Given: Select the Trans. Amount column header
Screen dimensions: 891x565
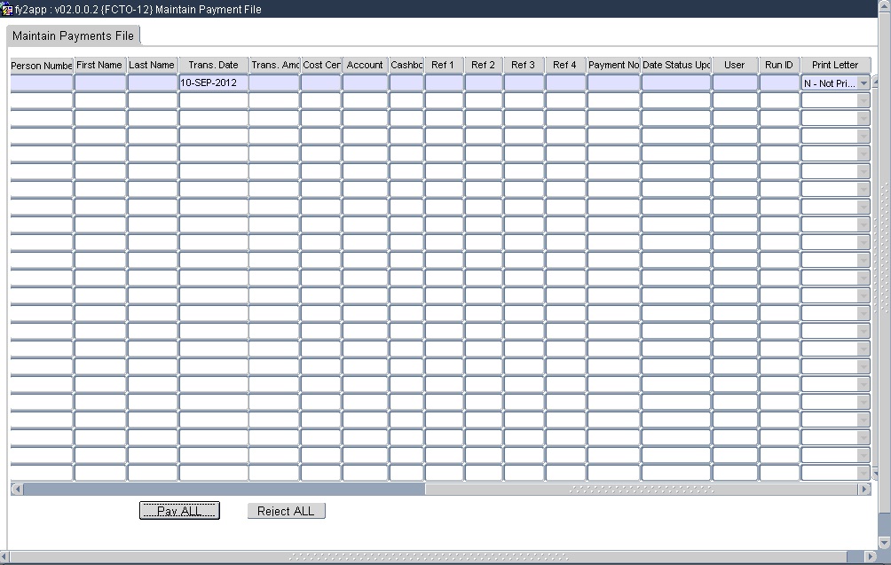Looking at the screenshot, I should click(273, 64).
